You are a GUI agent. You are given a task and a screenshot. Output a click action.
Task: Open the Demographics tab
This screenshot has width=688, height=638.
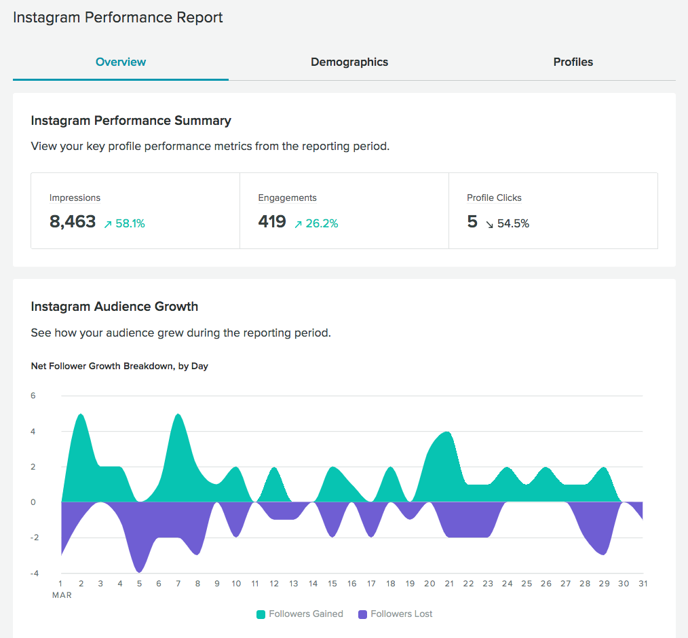coord(349,62)
